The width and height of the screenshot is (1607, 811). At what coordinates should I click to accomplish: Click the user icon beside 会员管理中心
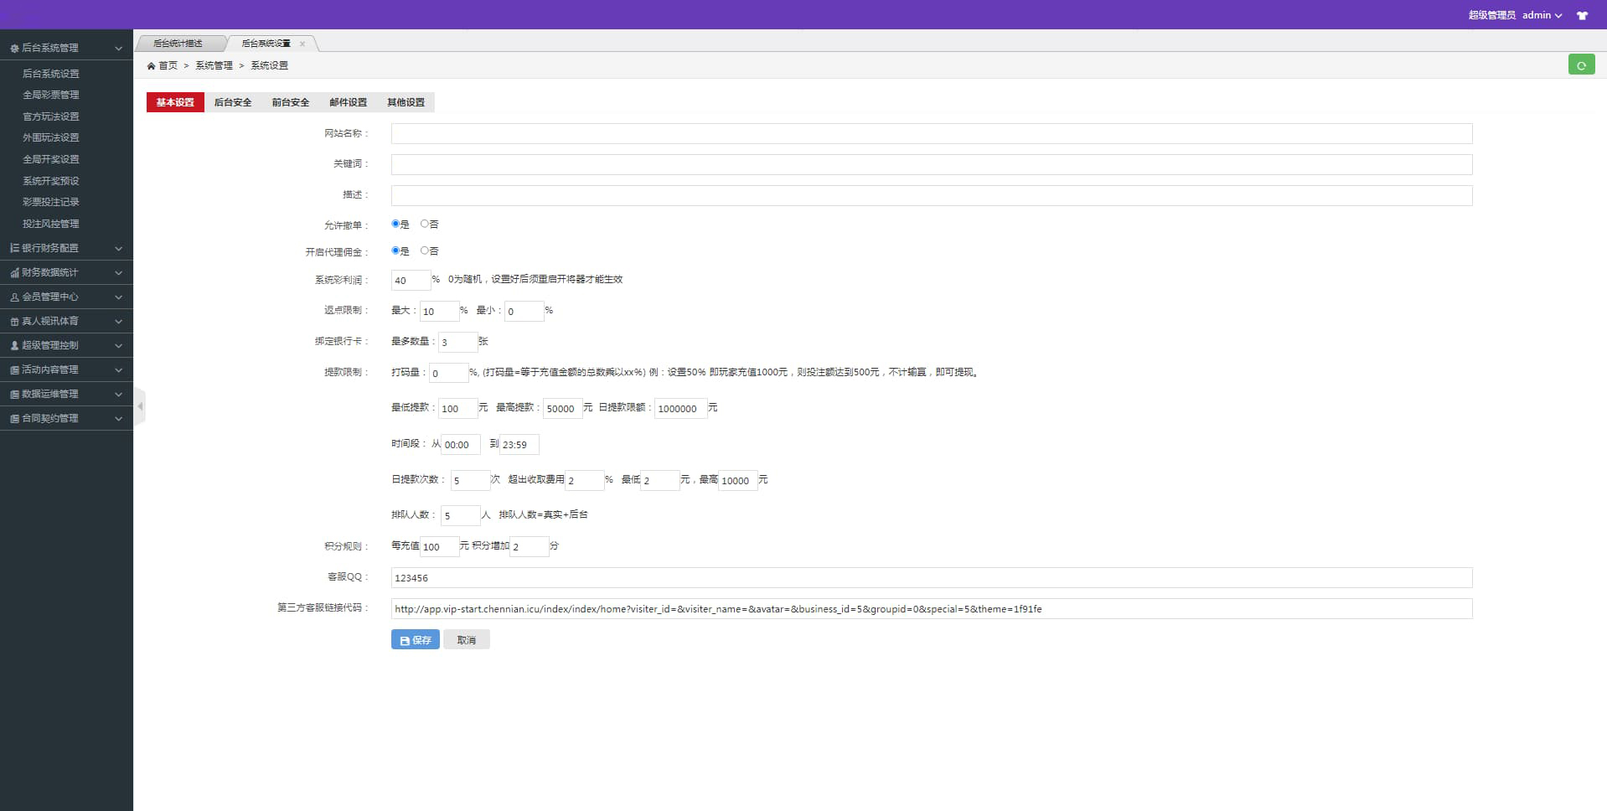pos(14,297)
